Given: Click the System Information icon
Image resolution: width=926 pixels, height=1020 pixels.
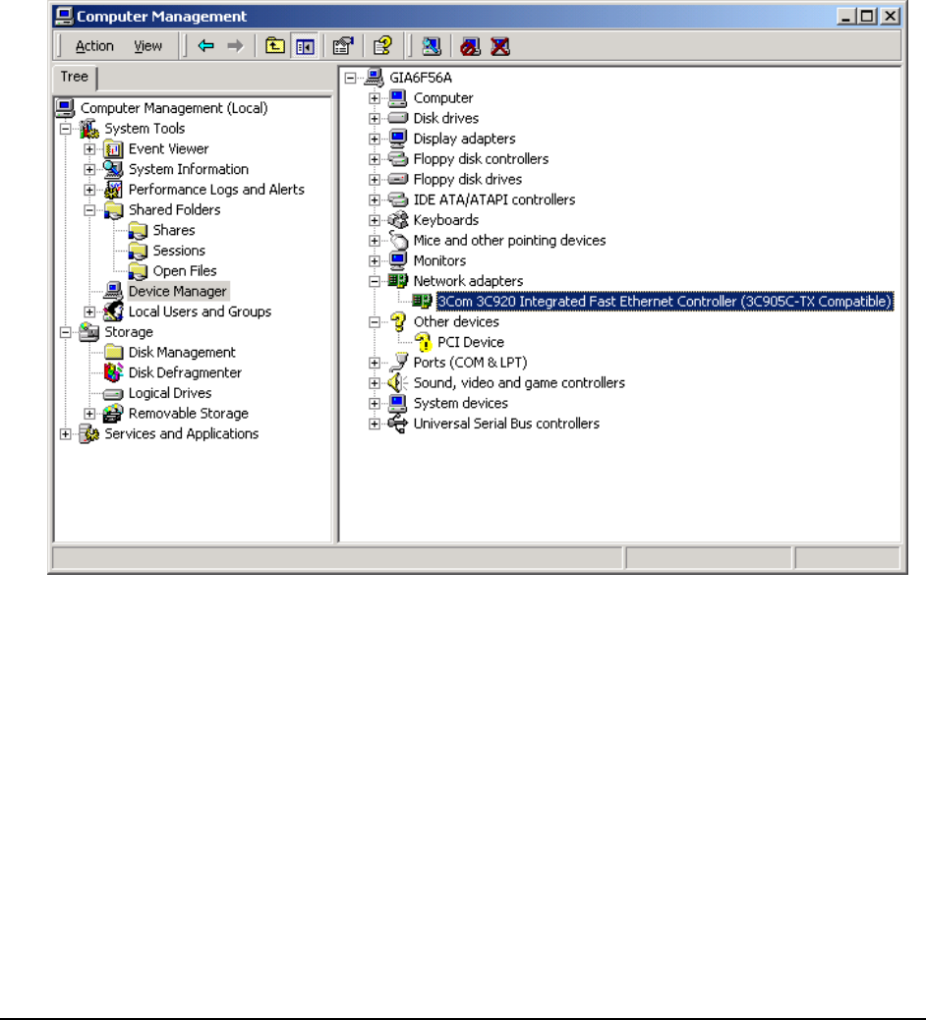Looking at the screenshot, I should pos(113,169).
